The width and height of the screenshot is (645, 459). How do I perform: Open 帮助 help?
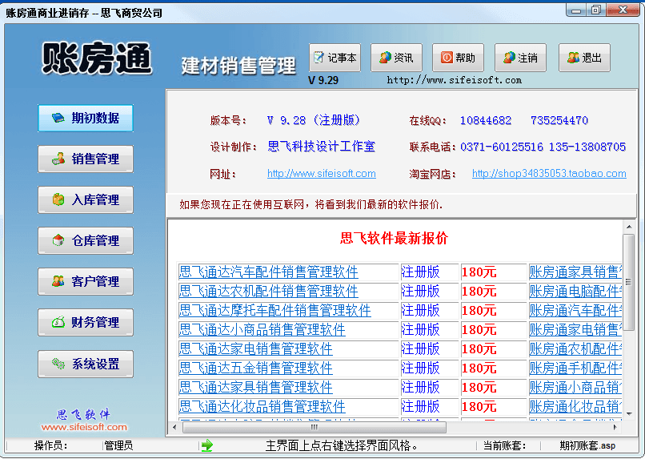coord(459,58)
